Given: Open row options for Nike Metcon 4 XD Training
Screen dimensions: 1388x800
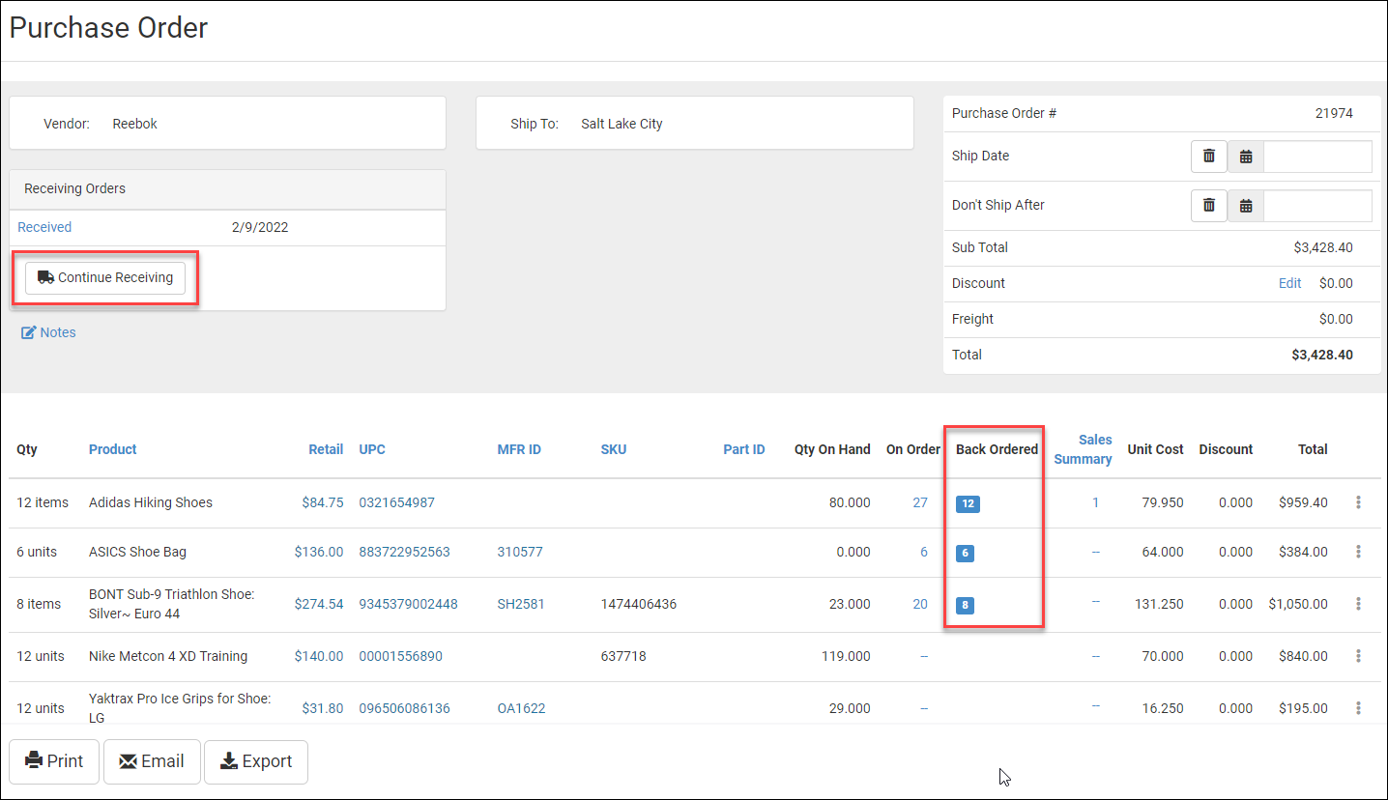Looking at the screenshot, I should (1358, 656).
